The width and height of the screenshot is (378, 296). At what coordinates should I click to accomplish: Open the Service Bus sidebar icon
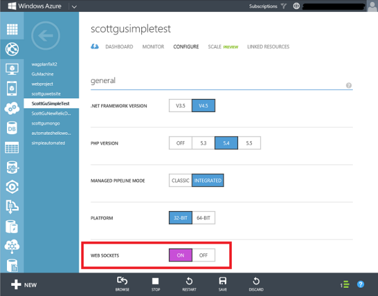(x=12, y=207)
